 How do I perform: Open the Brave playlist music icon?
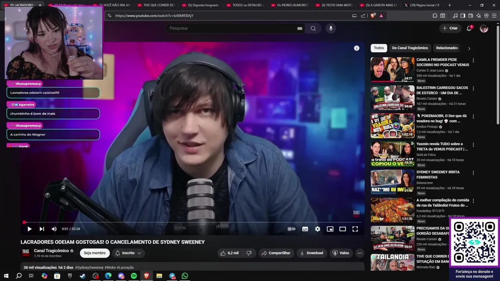coord(455,16)
